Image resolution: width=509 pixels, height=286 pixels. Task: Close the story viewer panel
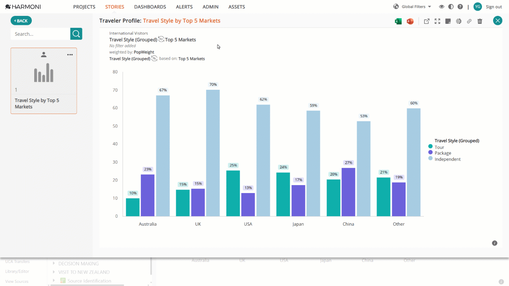tap(497, 21)
